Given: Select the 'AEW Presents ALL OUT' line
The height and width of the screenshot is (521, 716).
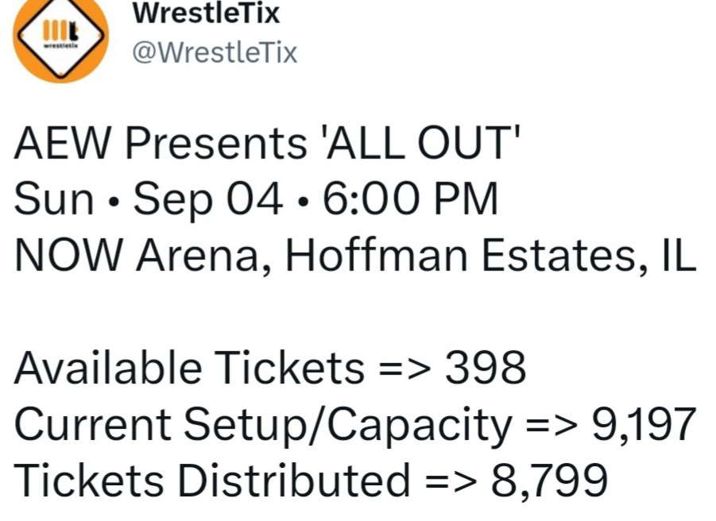Looking at the screenshot, I should coord(268,142).
